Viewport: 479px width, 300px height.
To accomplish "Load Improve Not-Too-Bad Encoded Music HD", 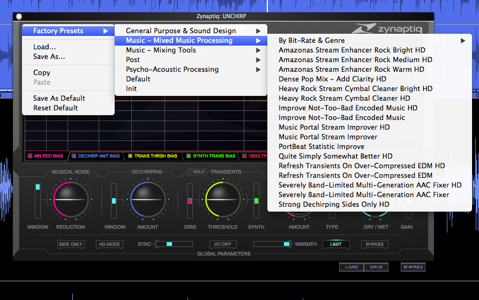I will (370, 108).
